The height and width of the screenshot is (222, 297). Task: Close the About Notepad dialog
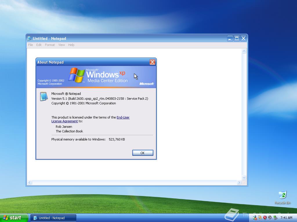tap(152, 62)
